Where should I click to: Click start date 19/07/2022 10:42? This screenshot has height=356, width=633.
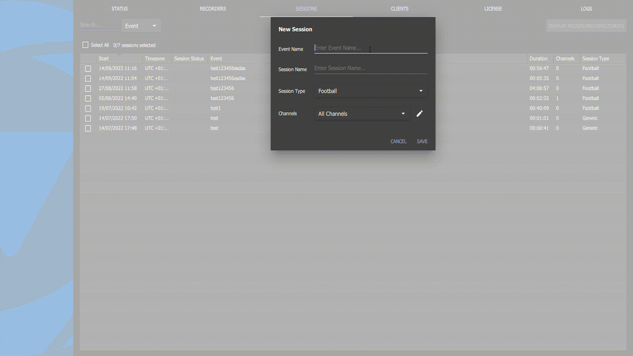click(118, 108)
